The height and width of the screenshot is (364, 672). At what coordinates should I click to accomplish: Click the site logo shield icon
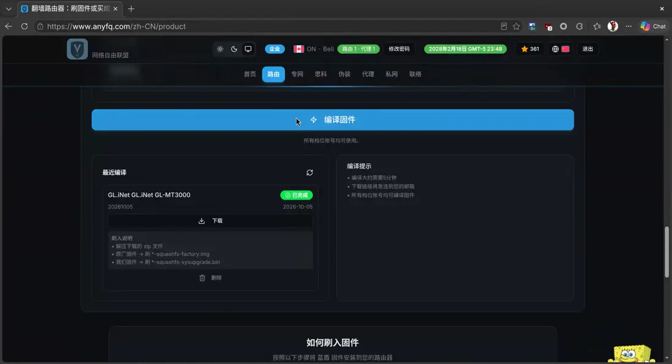point(77,49)
